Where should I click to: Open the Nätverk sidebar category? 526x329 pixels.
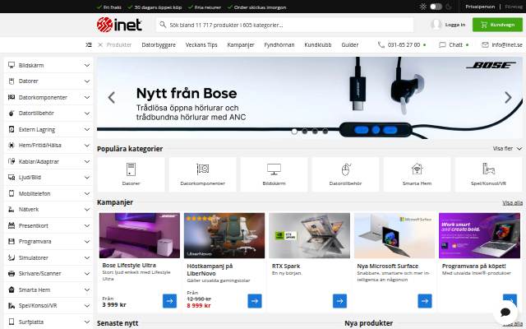[49, 210]
